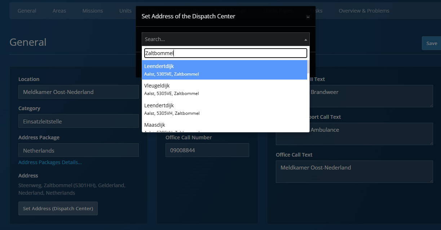
Task: Open the Areas tab
Action: point(59,11)
